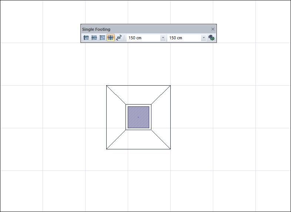Screen dimensions: 291x212
Task: Click the top-right outer corner of footing
Action: pyautogui.click(x=170, y=86)
